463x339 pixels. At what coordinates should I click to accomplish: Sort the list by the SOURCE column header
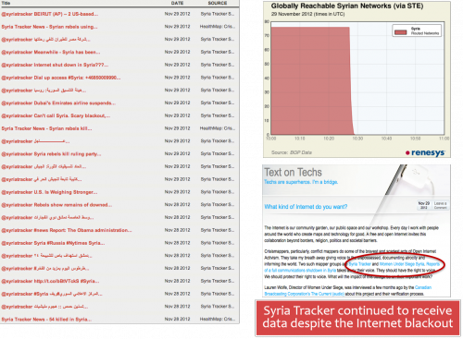pos(218,3)
